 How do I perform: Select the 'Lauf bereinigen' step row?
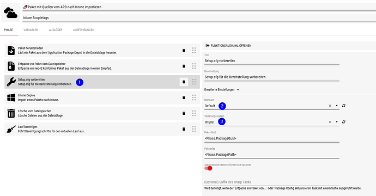click(x=102, y=129)
